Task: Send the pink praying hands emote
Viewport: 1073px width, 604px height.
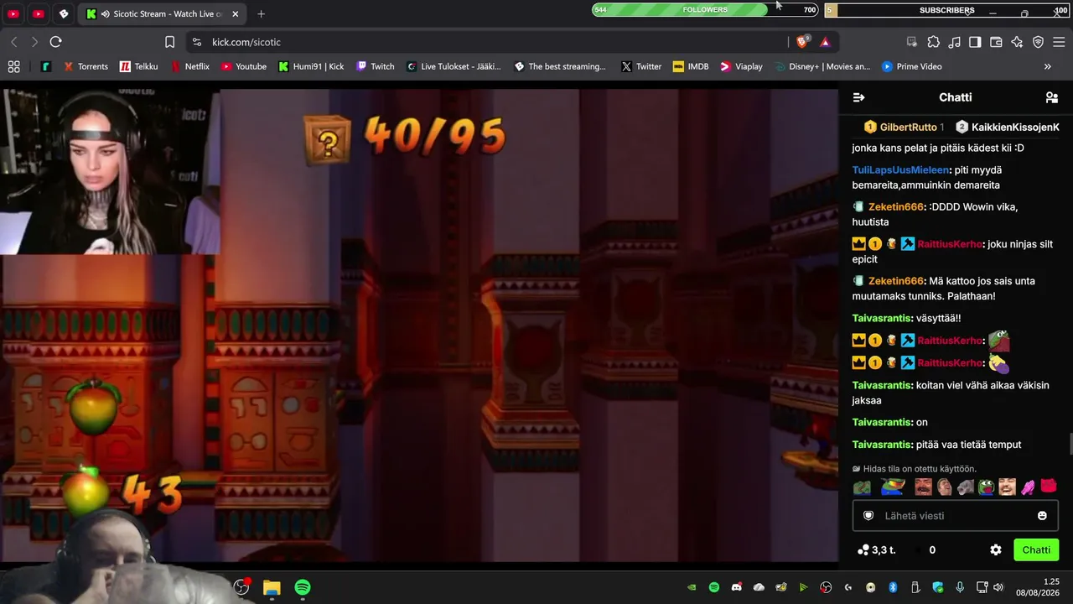Action: 1028,487
